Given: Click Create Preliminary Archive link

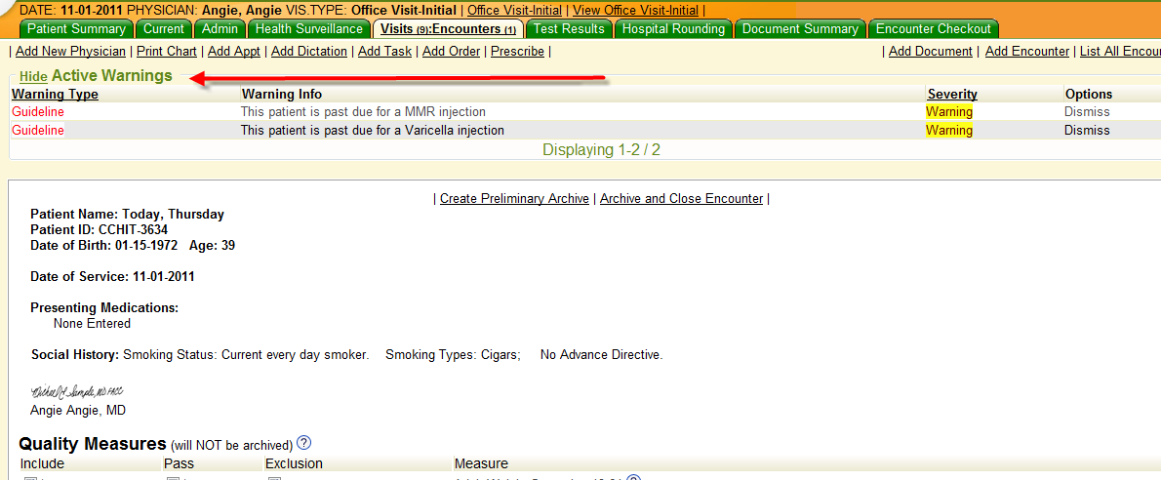Looking at the screenshot, I should click(x=514, y=198).
